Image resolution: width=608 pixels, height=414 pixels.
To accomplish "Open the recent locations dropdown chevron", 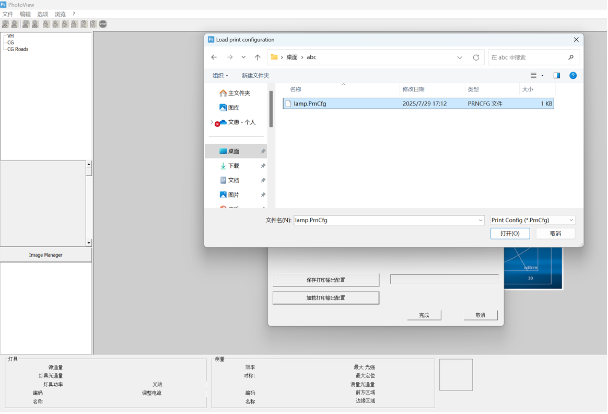I will [x=243, y=57].
